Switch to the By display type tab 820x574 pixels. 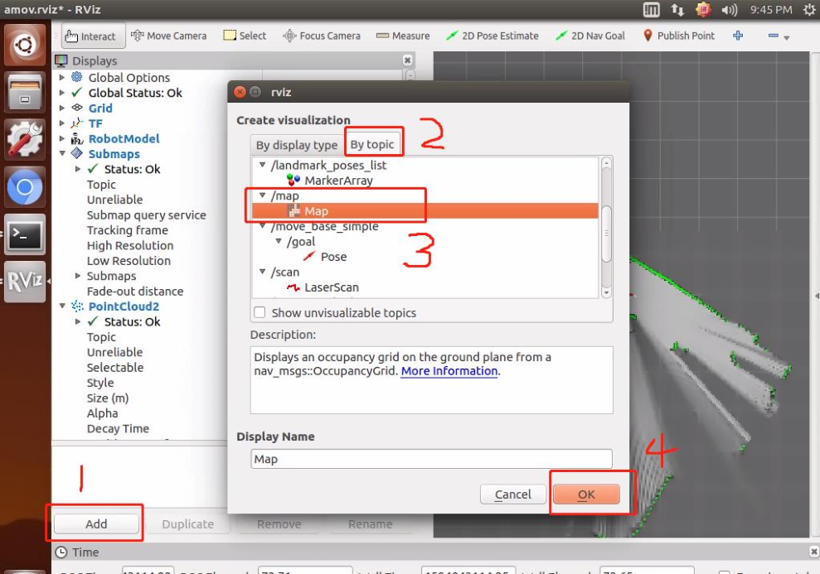(x=297, y=145)
